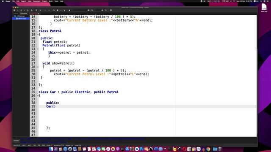Run the program using the toolbar icon
Image resolution: width=271 pixels, height=152 pixels.
tap(64, 10)
